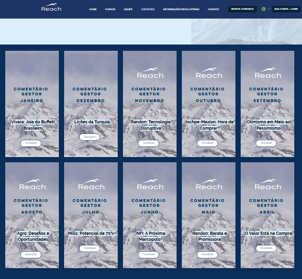
Task: Click the mountain banner image below the header
Action: (247, 32)
